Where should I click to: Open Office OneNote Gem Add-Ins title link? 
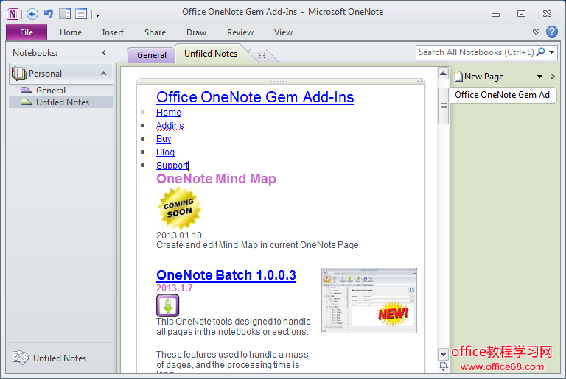click(x=255, y=97)
